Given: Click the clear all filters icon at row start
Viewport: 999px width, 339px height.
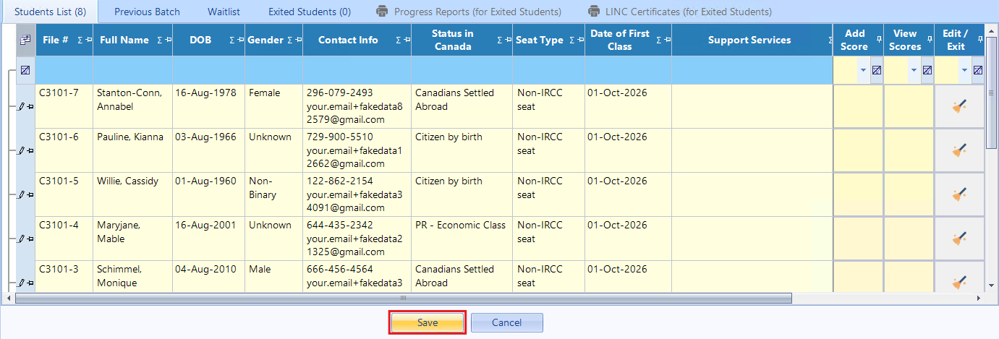Looking at the screenshot, I should [x=25, y=71].
